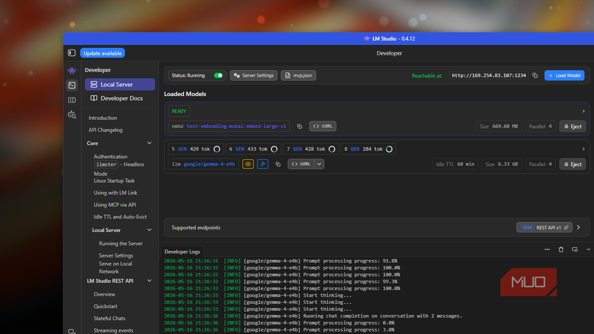Open the Developer Logs more options menu
Screen dimensions: 594x334
click(547, 249)
